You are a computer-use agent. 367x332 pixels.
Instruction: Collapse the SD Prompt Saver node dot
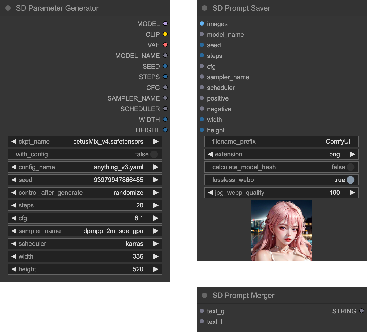pyautogui.click(x=204, y=8)
